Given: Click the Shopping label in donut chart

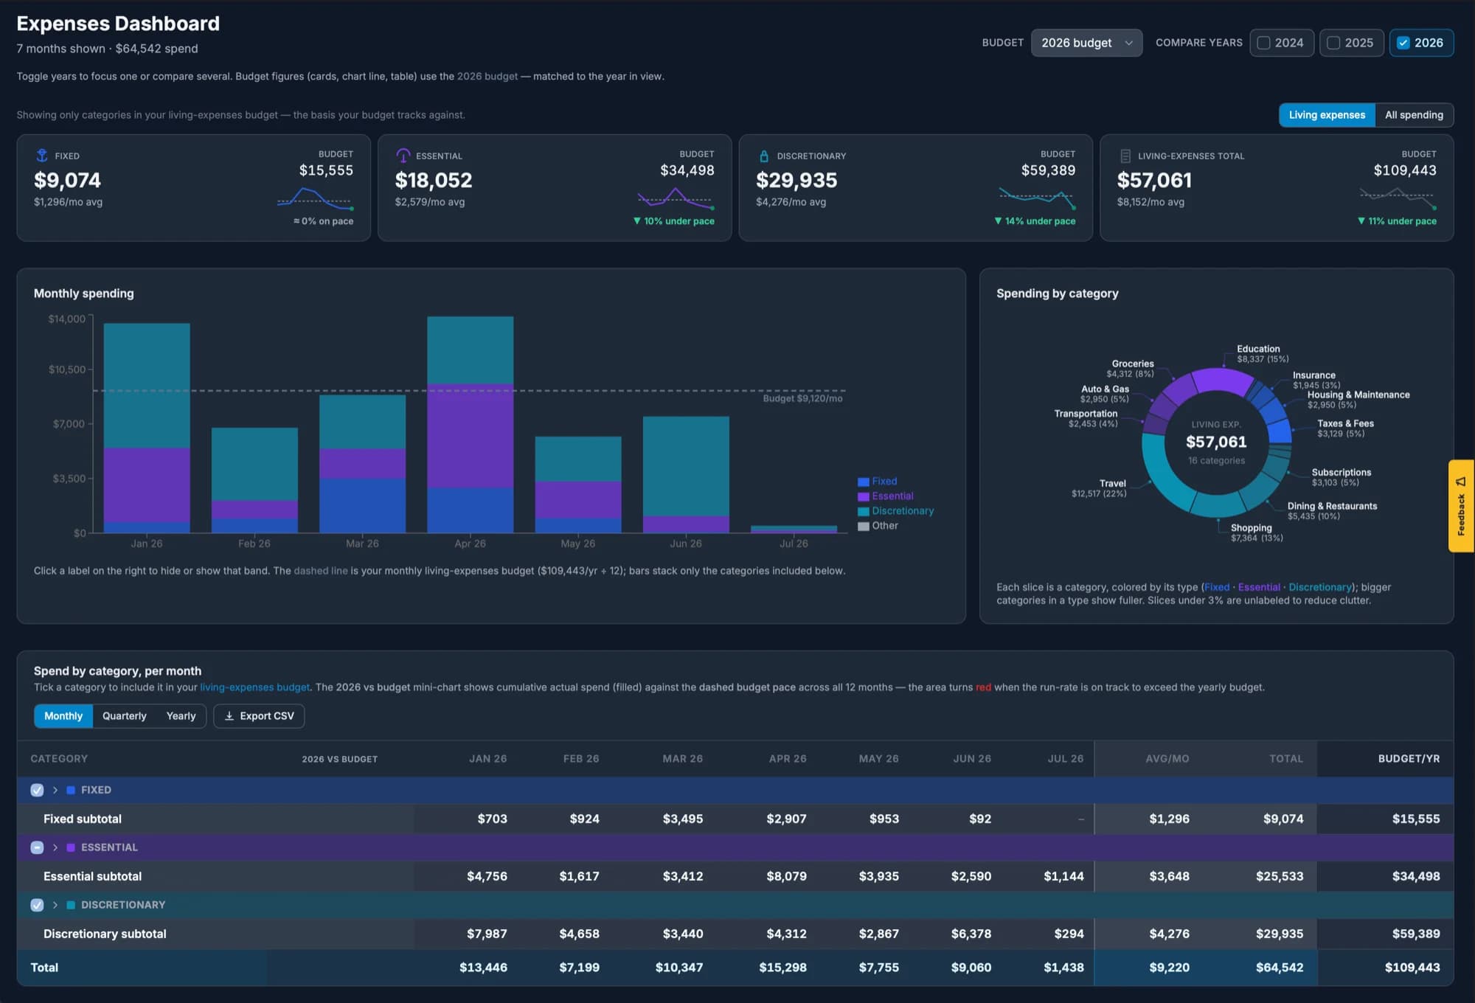Looking at the screenshot, I should [1257, 533].
